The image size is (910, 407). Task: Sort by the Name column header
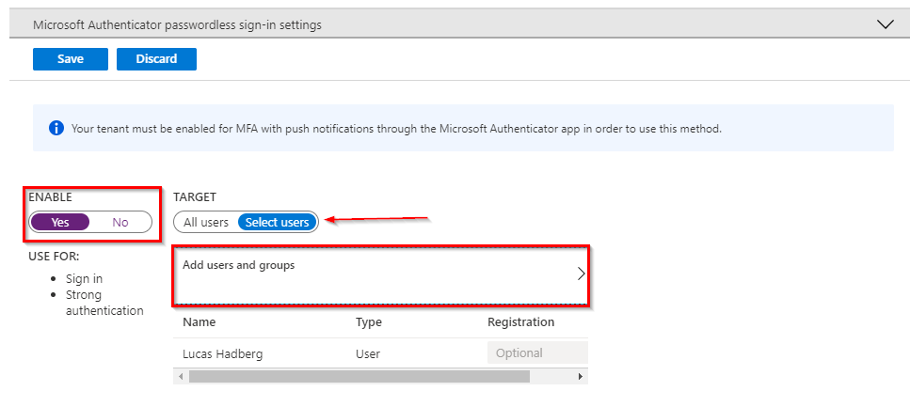(200, 321)
